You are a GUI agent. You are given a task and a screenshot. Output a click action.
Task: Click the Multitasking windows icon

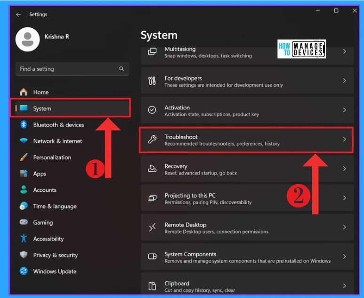tap(152, 51)
